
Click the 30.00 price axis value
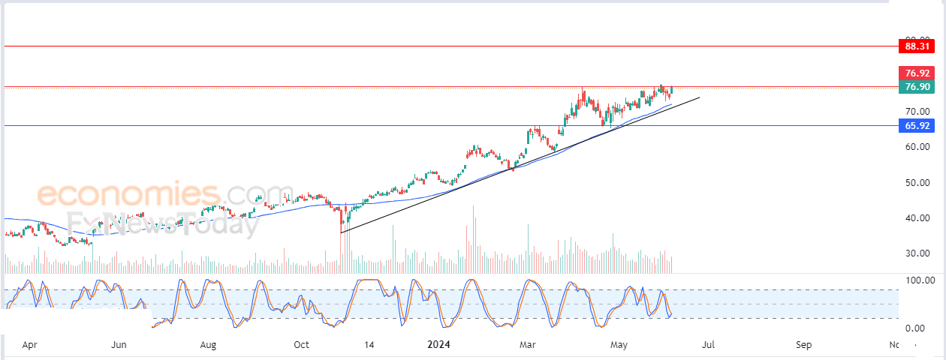click(x=918, y=253)
